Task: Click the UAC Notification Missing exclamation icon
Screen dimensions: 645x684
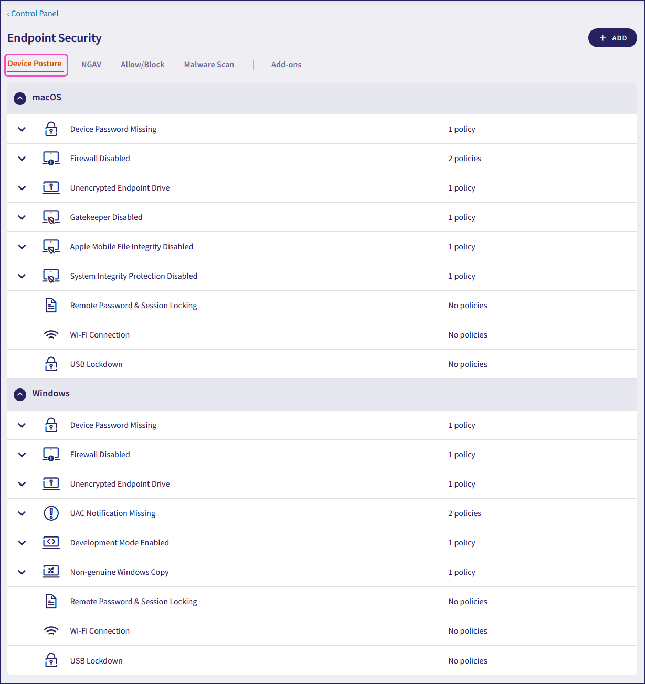Action: pyautogui.click(x=51, y=513)
